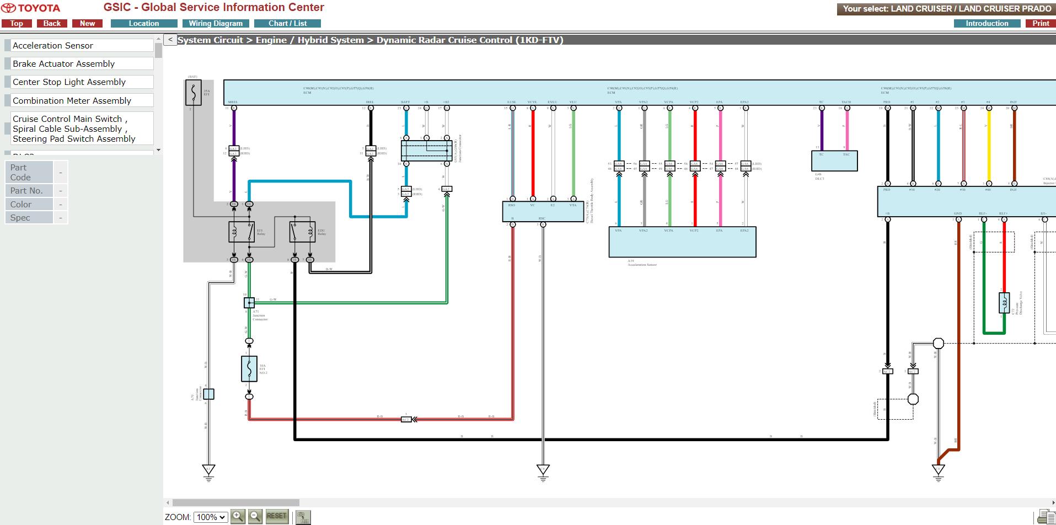Collapse sidebar with the < arrow
The width and height of the screenshot is (1056, 525).
[x=170, y=40]
